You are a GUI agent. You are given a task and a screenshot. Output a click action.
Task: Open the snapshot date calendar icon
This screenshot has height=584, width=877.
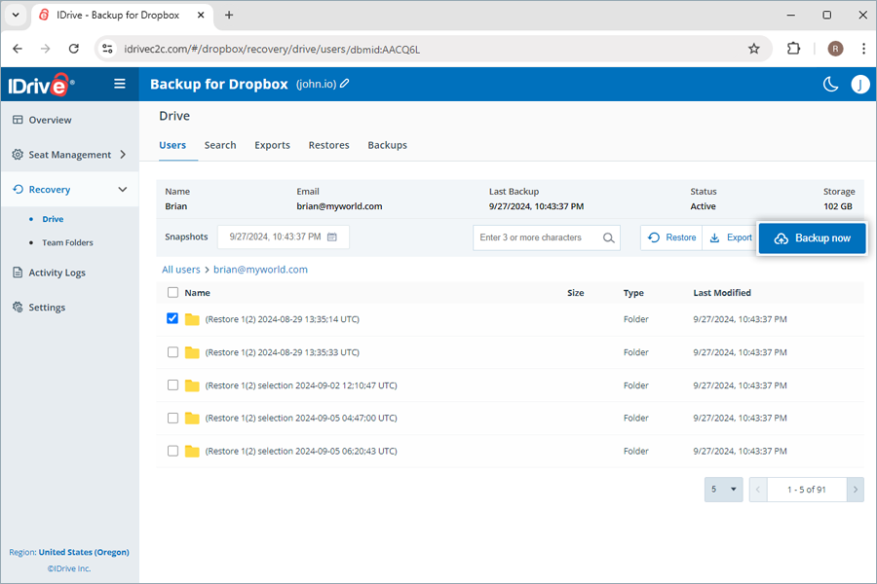(333, 236)
